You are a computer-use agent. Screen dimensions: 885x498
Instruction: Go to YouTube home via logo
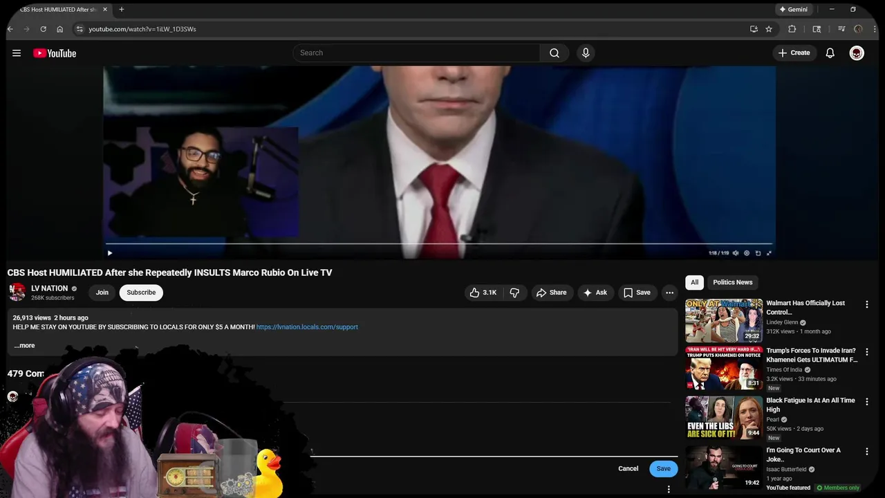click(x=55, y=53)
